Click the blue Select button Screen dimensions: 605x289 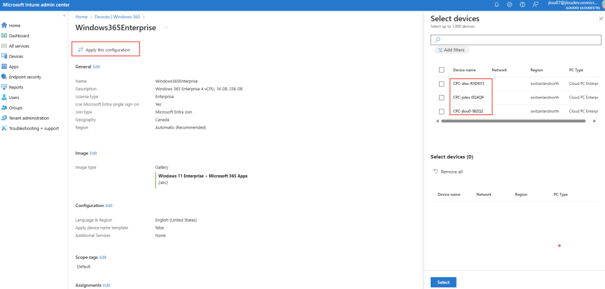(x=443, y=283)
